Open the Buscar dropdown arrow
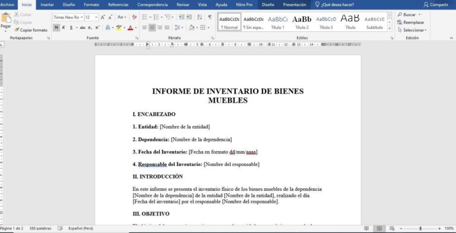Image resolution: width=456 pixels, height=233 pixels. coord(419,15)
